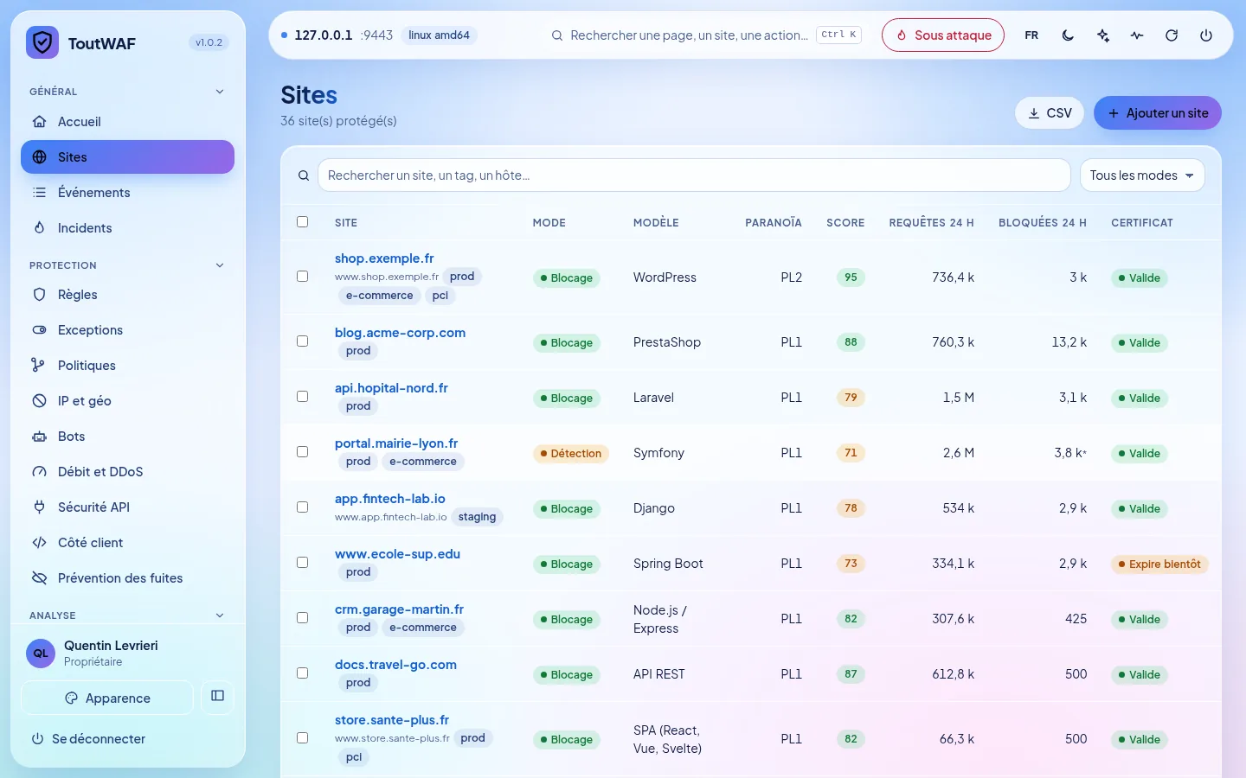
Task: Click the search magnifier in sites table
Action: tap(304, 175)
